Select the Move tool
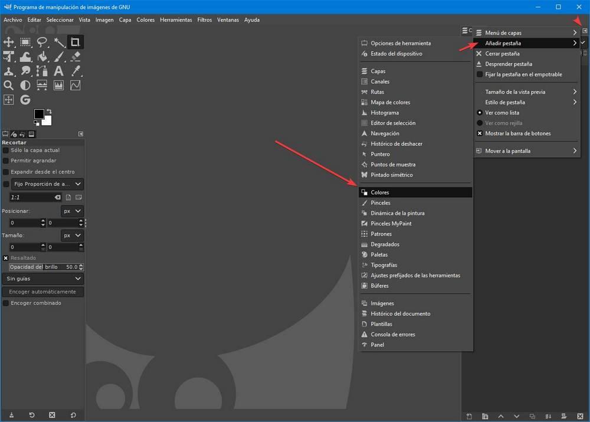The image size is (590, 422). point(8,42)
